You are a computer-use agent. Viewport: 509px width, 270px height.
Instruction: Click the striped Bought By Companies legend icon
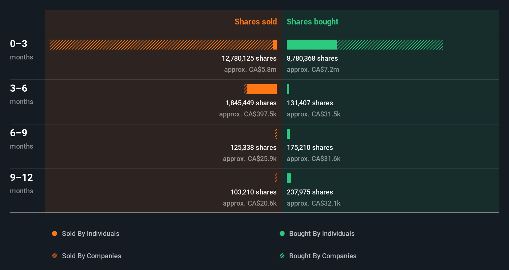pyautogui.click(x=282, y=256)
